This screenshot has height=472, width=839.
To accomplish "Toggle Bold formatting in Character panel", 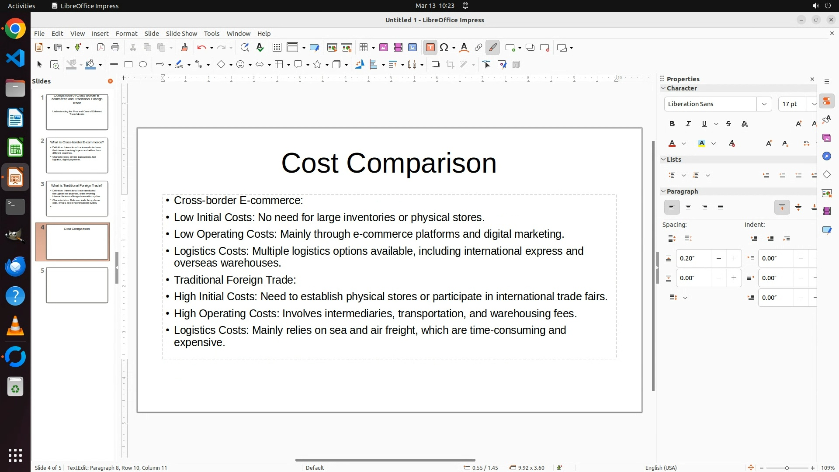I will click(x=672, y=124).
